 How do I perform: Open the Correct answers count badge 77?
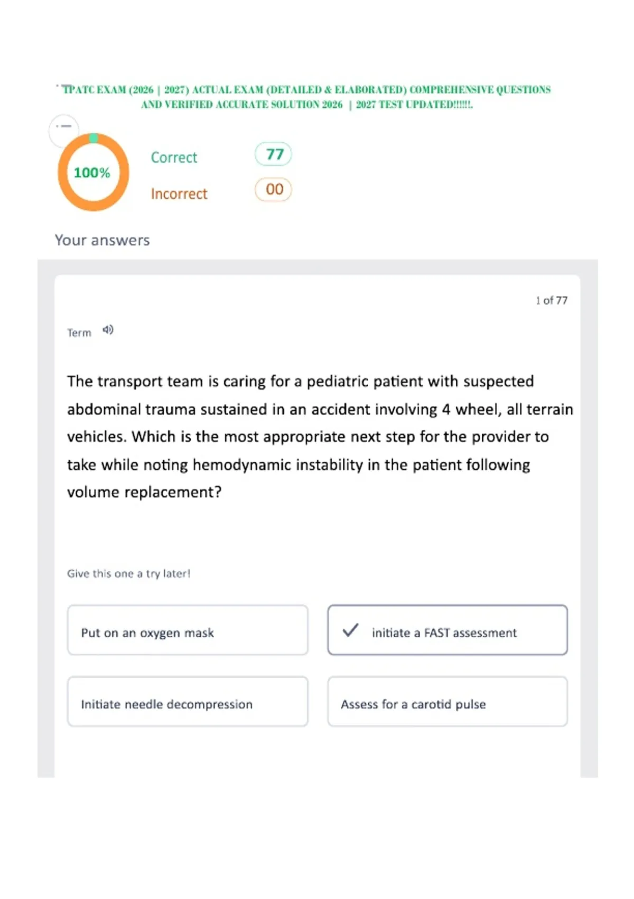pyautogui.click(x=273, y=154)
